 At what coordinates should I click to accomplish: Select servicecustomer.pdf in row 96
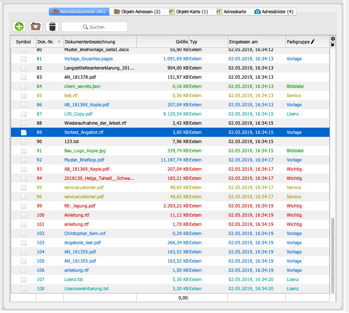[x=84, y=197]
